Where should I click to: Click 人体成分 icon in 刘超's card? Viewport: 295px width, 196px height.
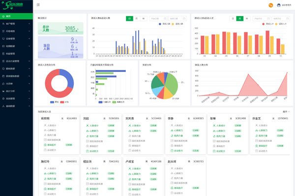88,126
